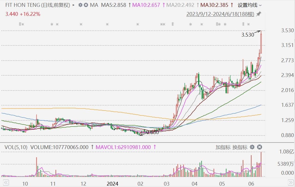Expand the triangle next to FIT HON TENG title
This screenshot has width=295, height=187.
tap(74, 5)
